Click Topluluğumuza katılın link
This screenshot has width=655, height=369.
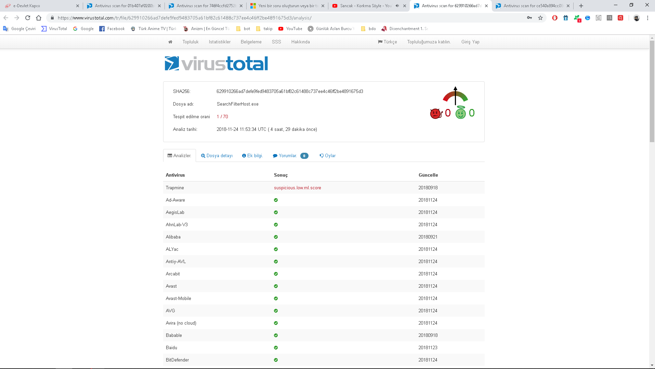[x=429, y=42]
